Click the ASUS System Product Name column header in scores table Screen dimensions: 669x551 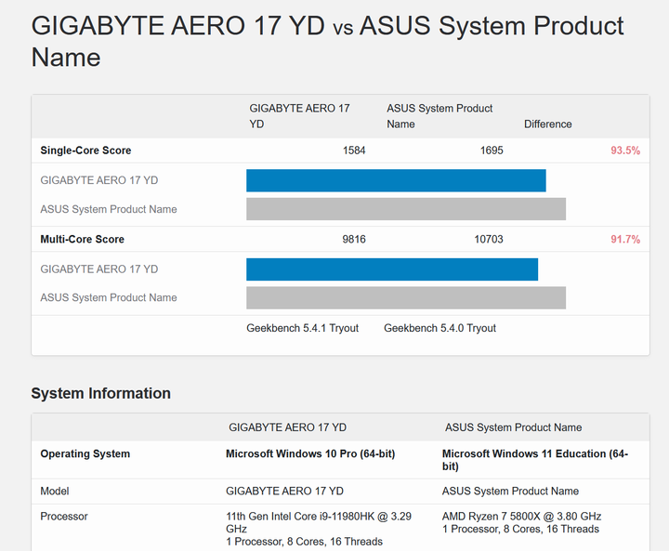pyautogui.click(x=439, y=116)
